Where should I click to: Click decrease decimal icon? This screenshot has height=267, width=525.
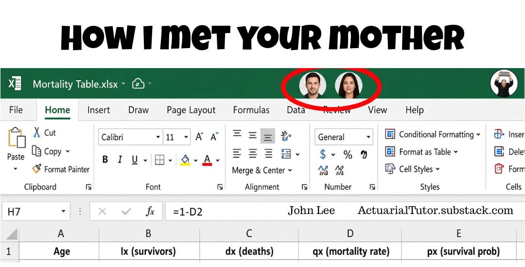coord(339,171)
